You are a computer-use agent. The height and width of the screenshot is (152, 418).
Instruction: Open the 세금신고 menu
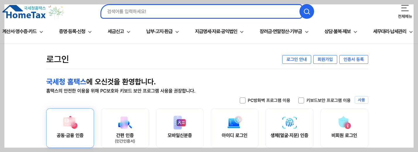116,31
